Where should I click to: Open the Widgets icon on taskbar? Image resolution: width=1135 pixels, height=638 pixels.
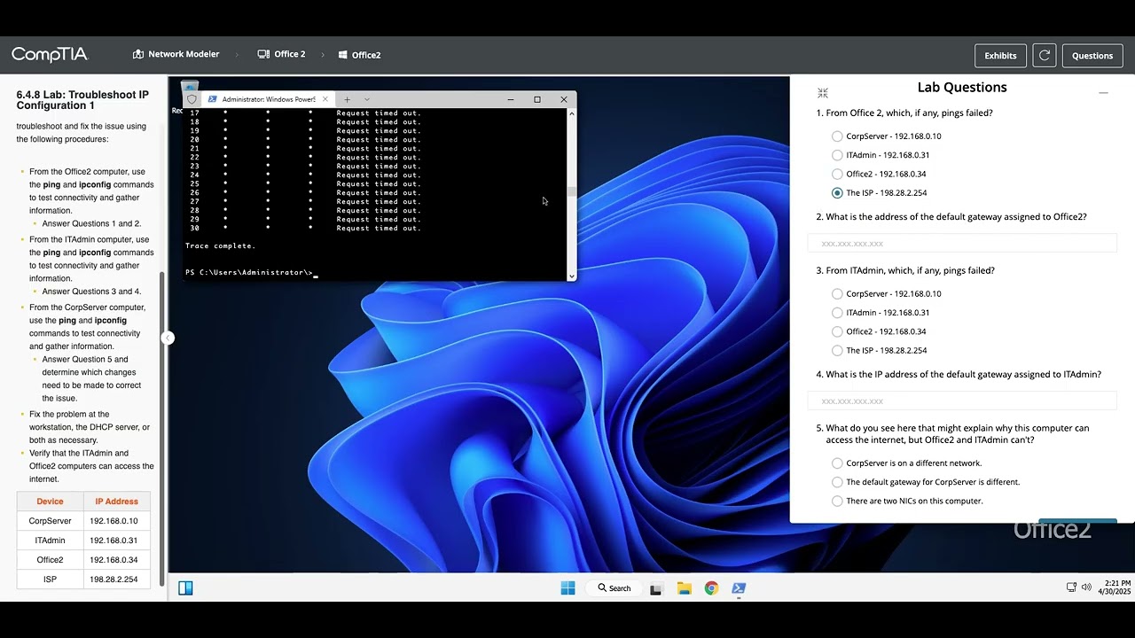coord(185,587)
